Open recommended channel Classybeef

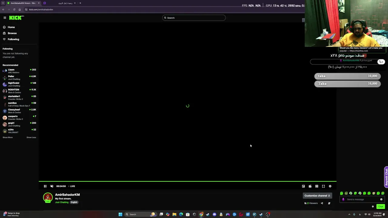pyautogui.click(x=19, y=111)
